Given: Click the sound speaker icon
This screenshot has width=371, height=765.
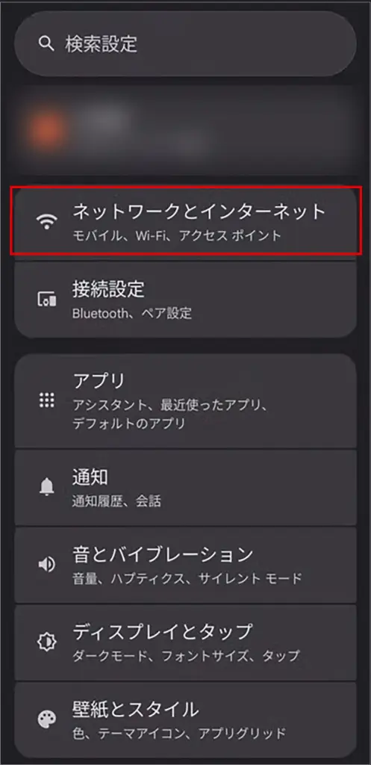Looking at the screenshot, I should click(47, 565).
